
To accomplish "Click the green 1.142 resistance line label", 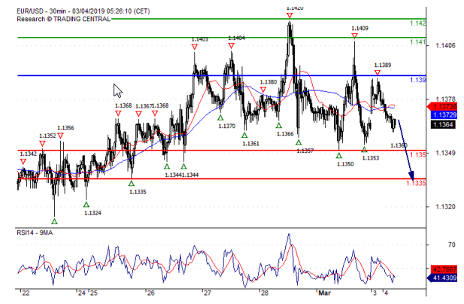I will (418, 23).
